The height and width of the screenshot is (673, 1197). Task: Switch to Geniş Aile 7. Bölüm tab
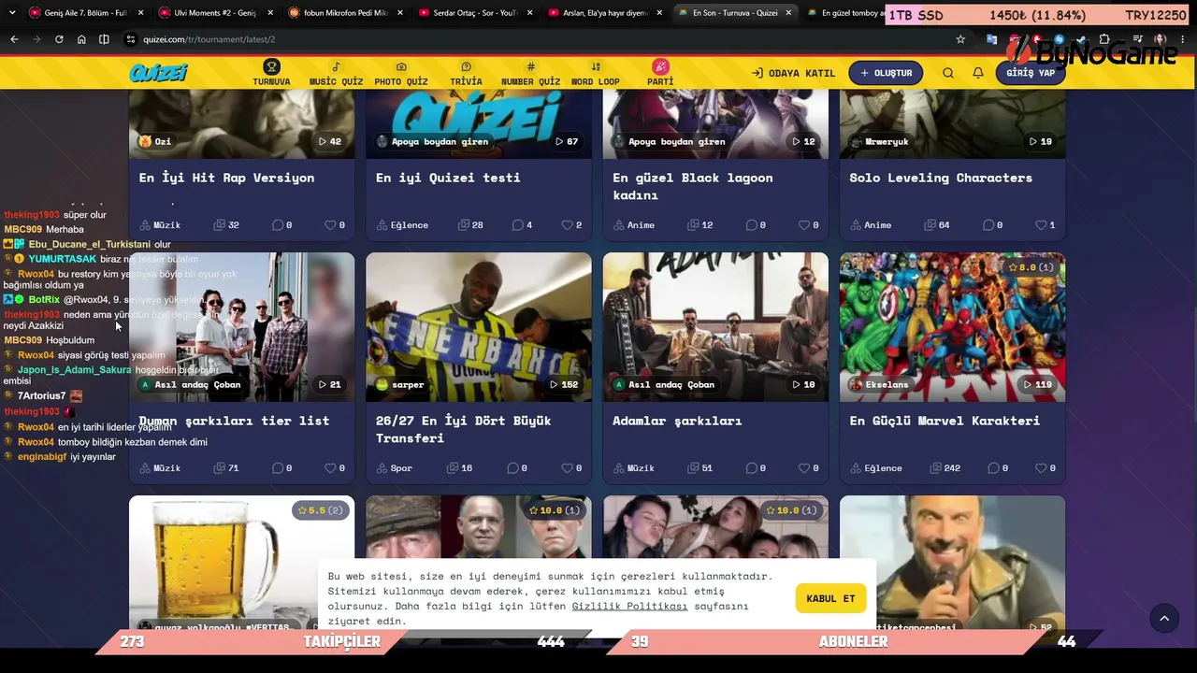click(83, 13)
